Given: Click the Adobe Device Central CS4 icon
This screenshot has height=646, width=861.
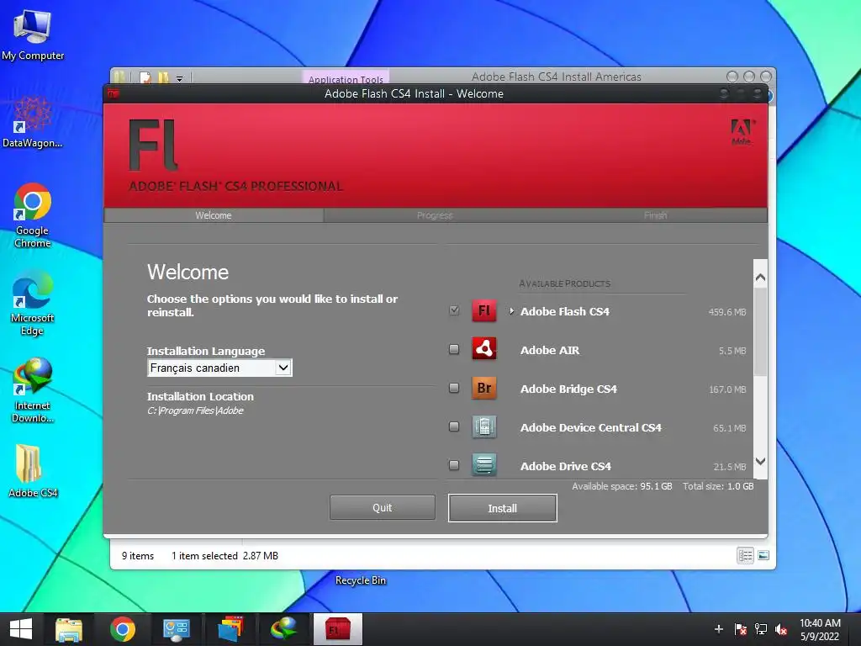Looking at the screenshot, I should pyautogui.click(x=483, y=426).
